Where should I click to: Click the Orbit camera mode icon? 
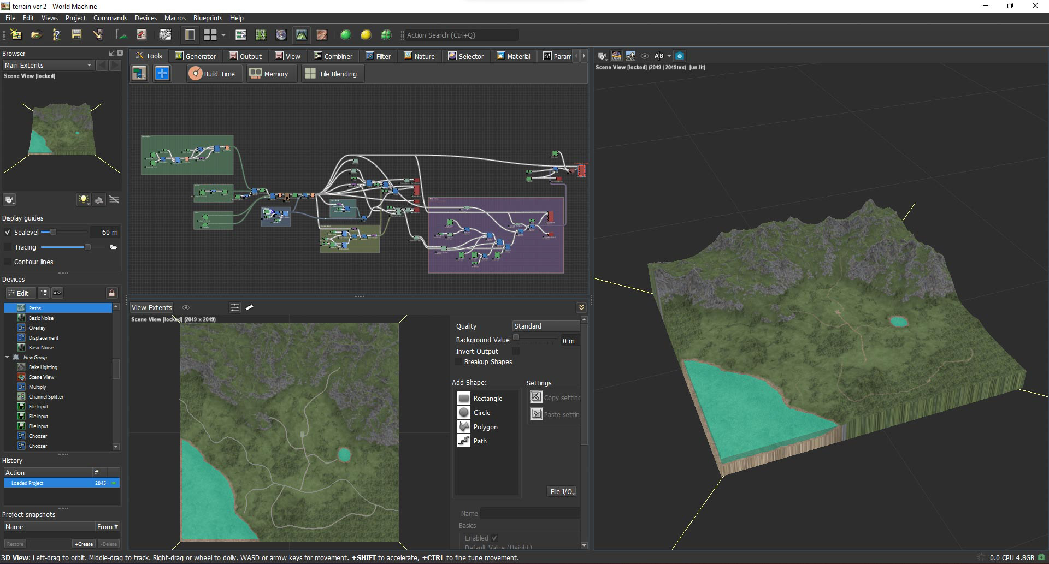coord(616,56)
